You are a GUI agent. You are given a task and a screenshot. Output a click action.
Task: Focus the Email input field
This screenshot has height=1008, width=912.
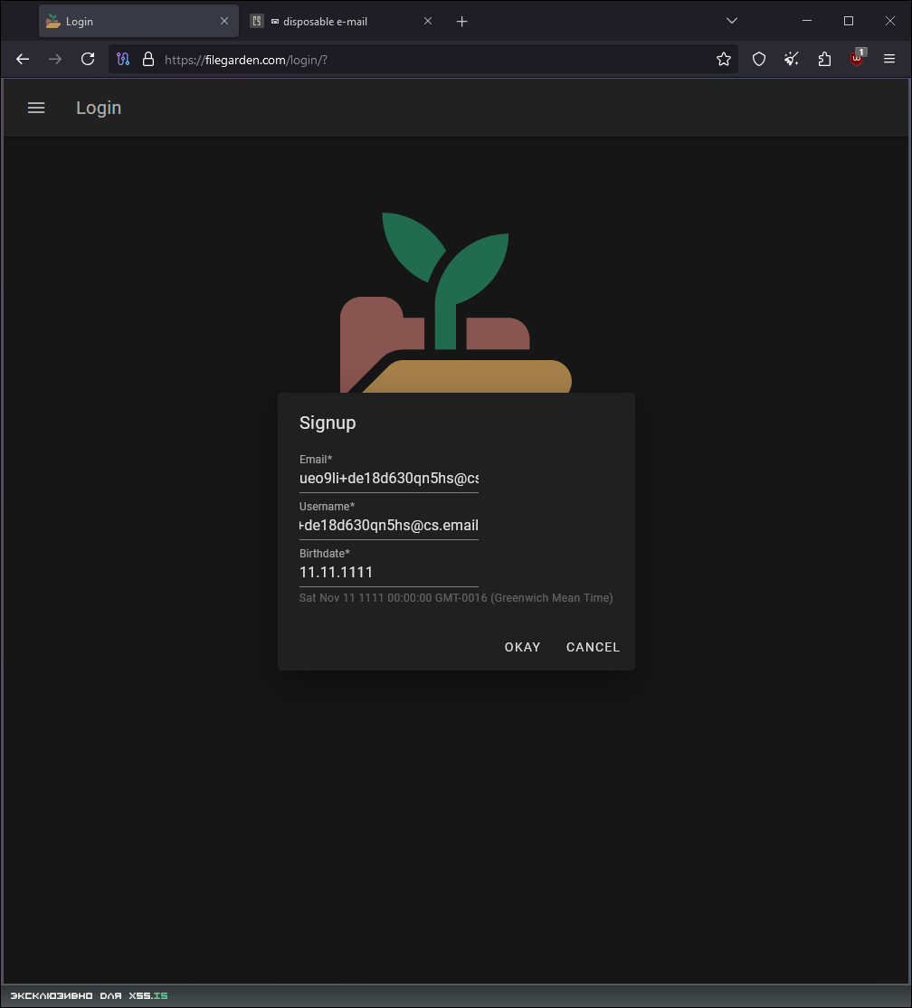coord(389,479)
